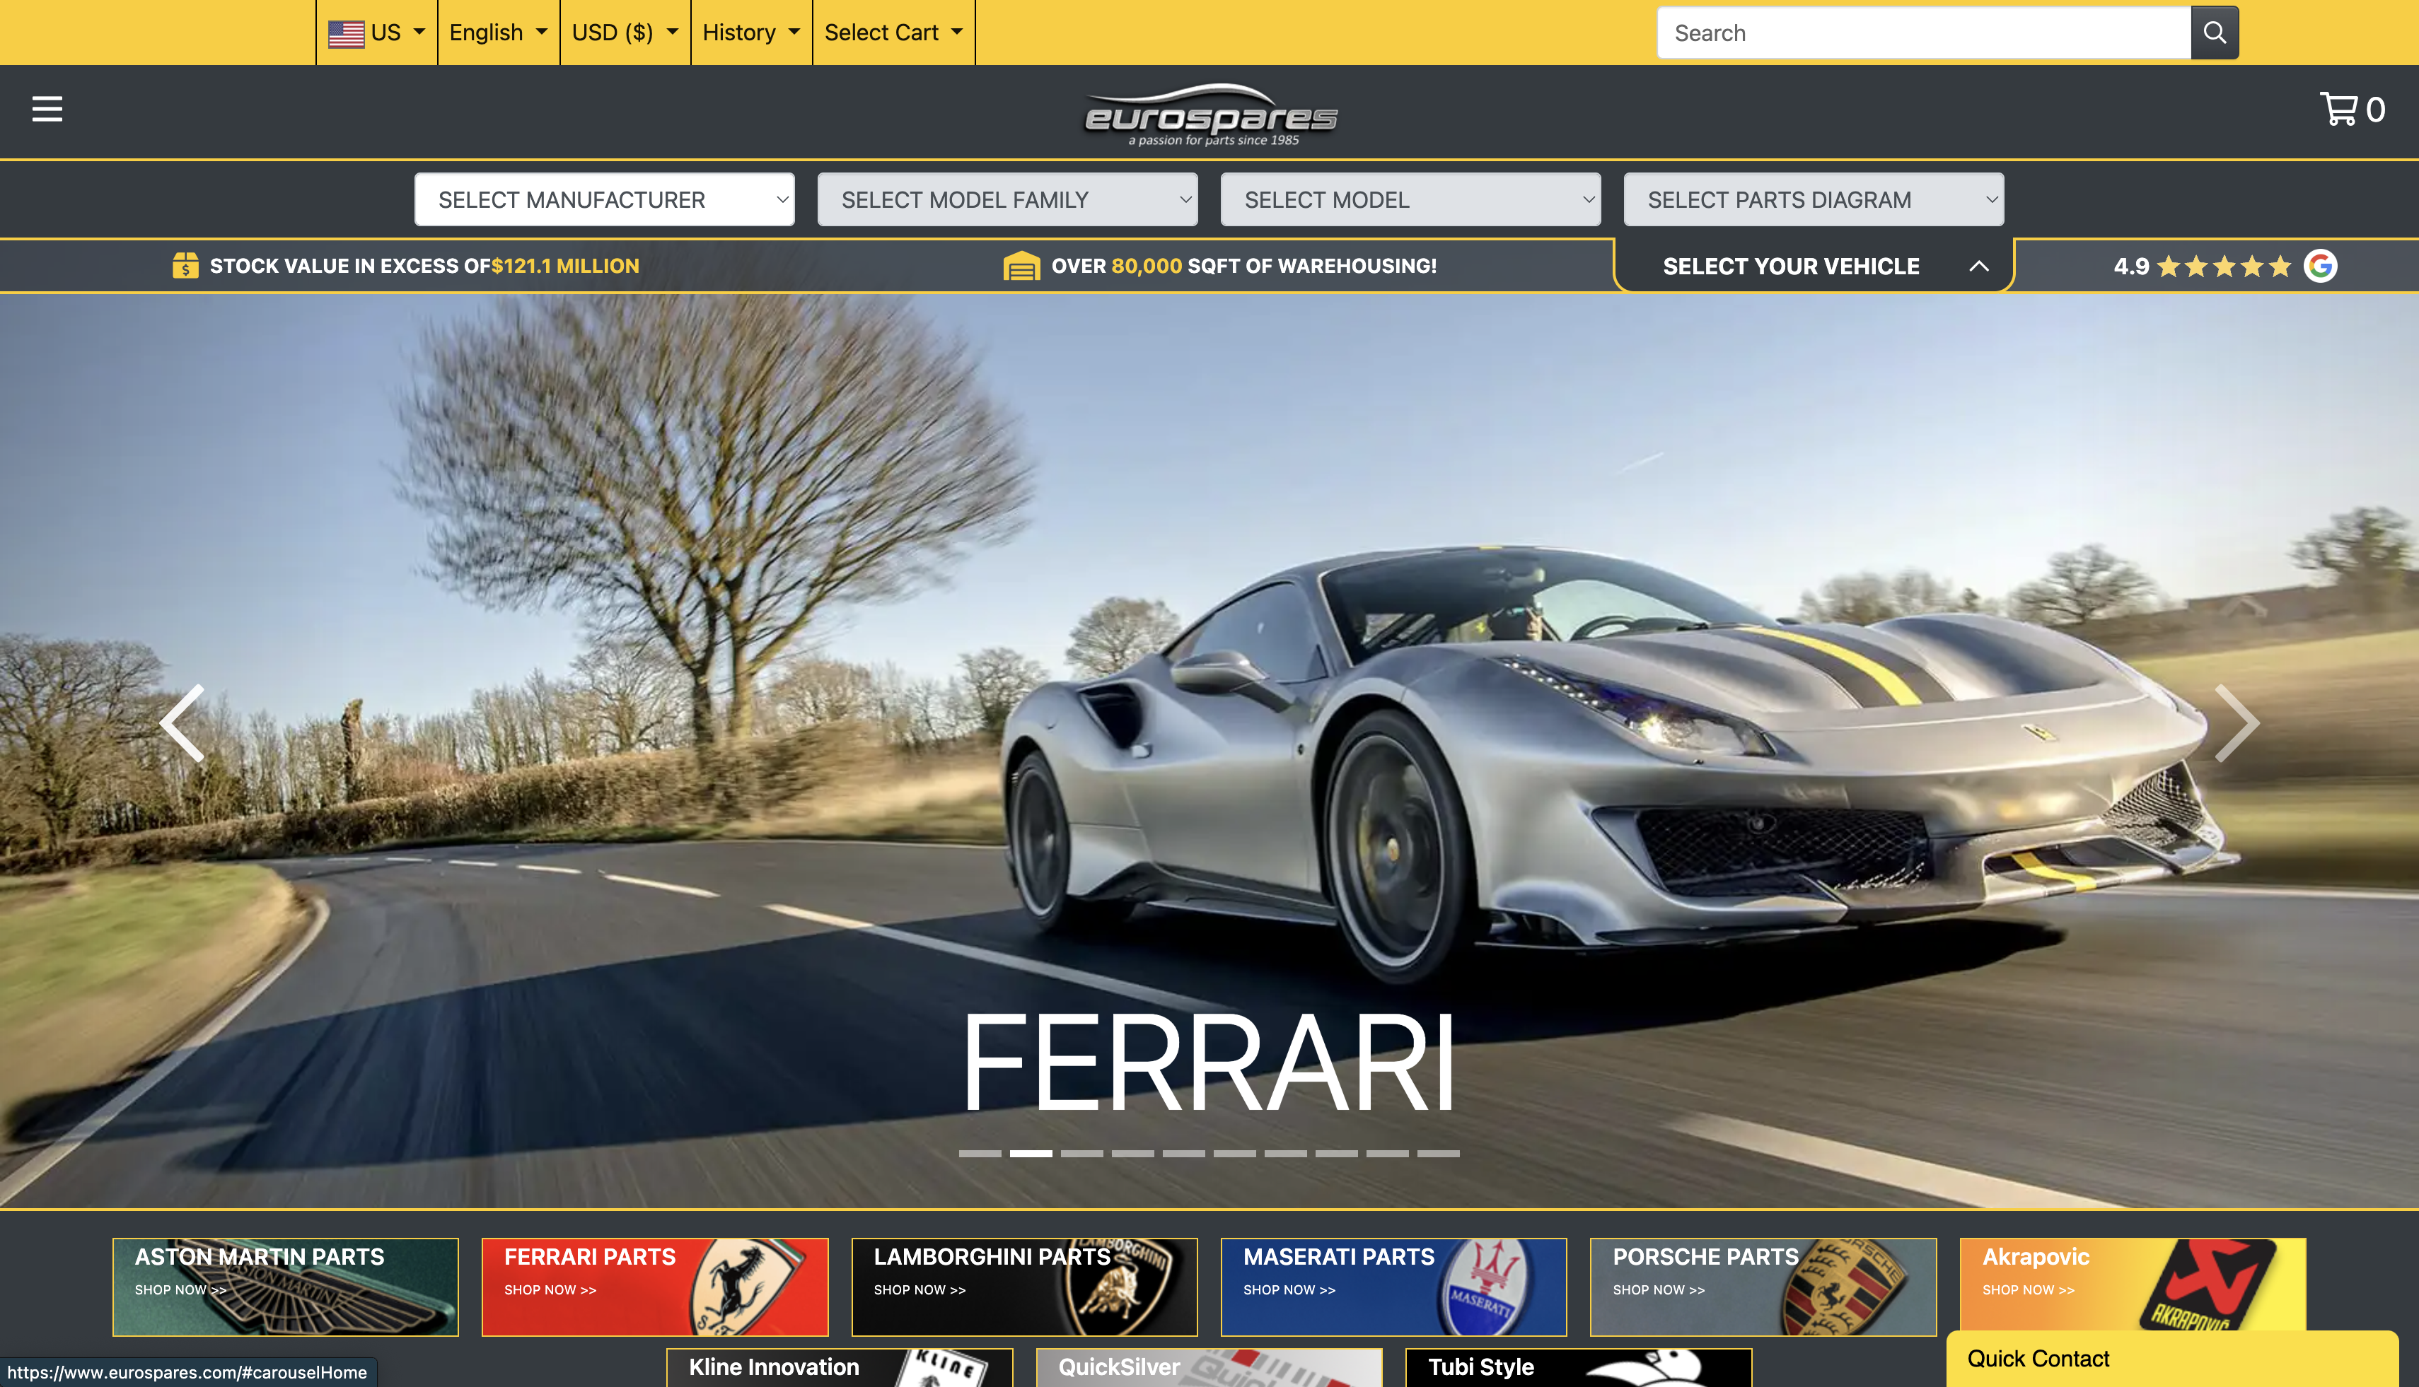Click the 4.9 rating value

tap(2131, 266)
